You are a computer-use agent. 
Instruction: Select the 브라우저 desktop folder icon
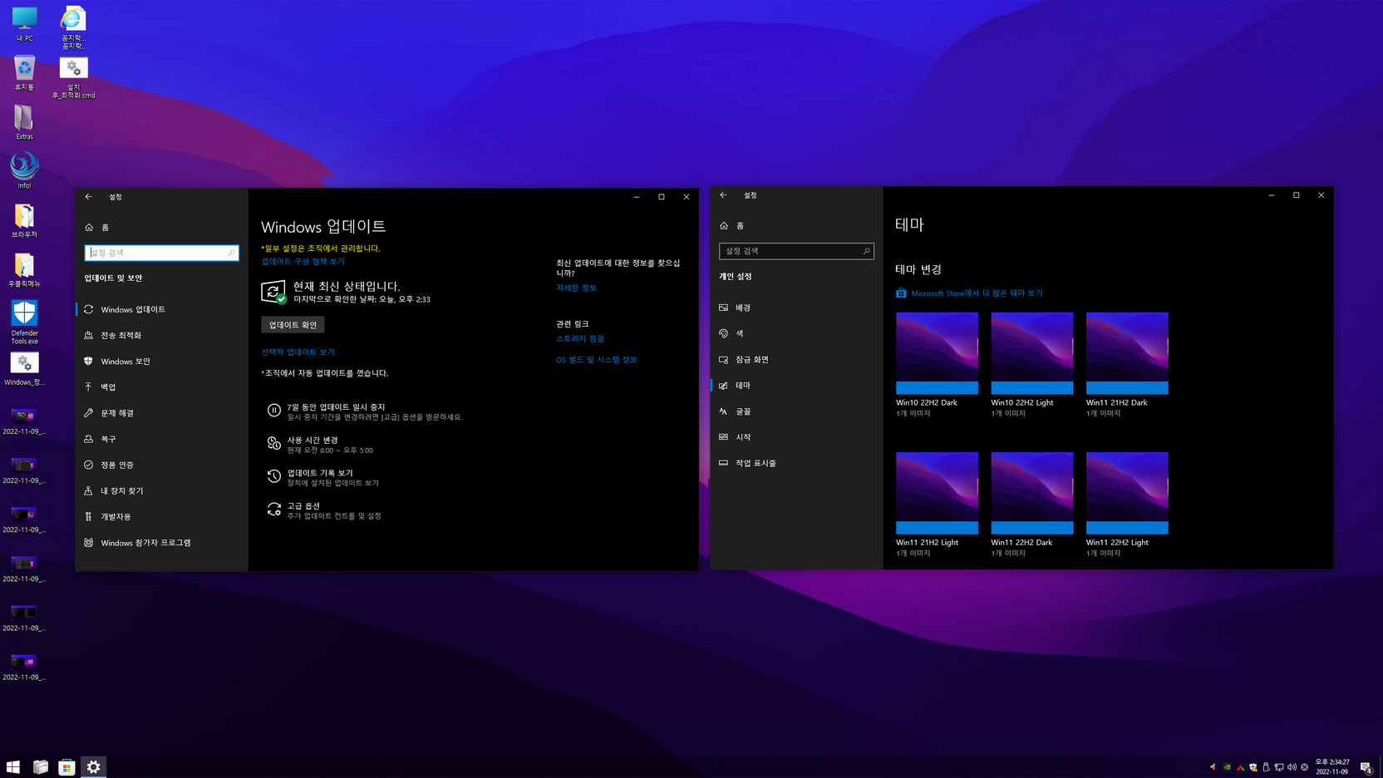click(x=24, y=220)
